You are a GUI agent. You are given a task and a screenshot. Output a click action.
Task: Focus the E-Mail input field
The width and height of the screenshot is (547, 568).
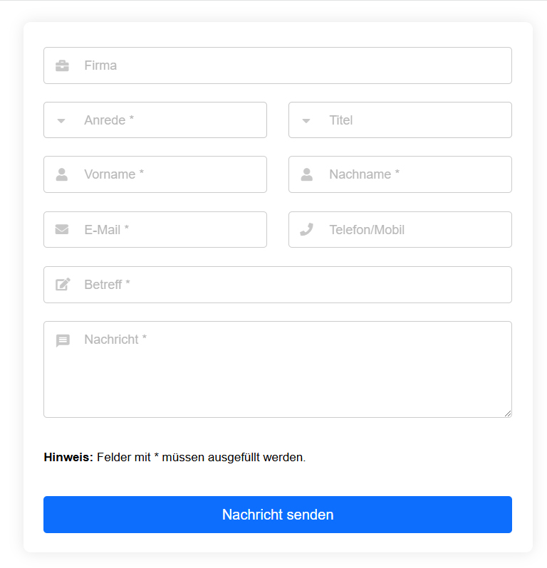[155, 230]
